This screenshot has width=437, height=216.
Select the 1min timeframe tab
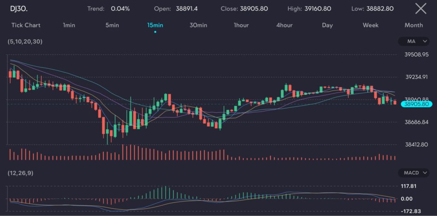click(69, 25)
